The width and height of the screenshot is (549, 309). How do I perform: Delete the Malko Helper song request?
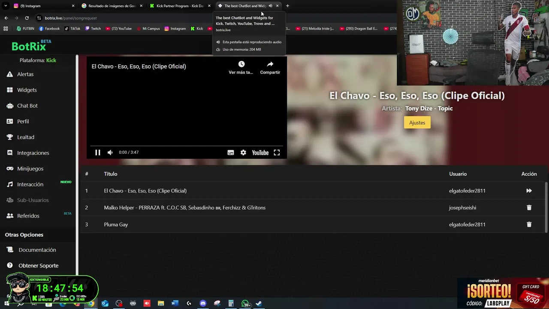tap(529, 208)
